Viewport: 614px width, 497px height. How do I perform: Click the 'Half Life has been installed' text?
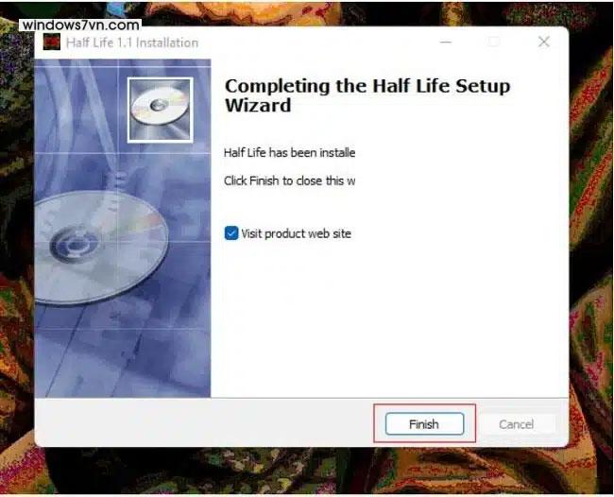[x=289, y=152]
